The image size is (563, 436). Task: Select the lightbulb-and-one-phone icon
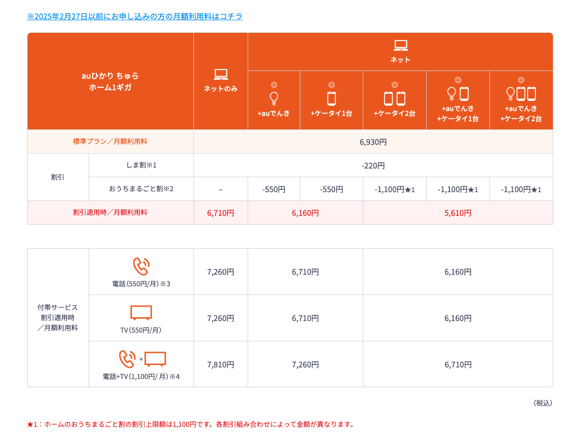(458, 94)
